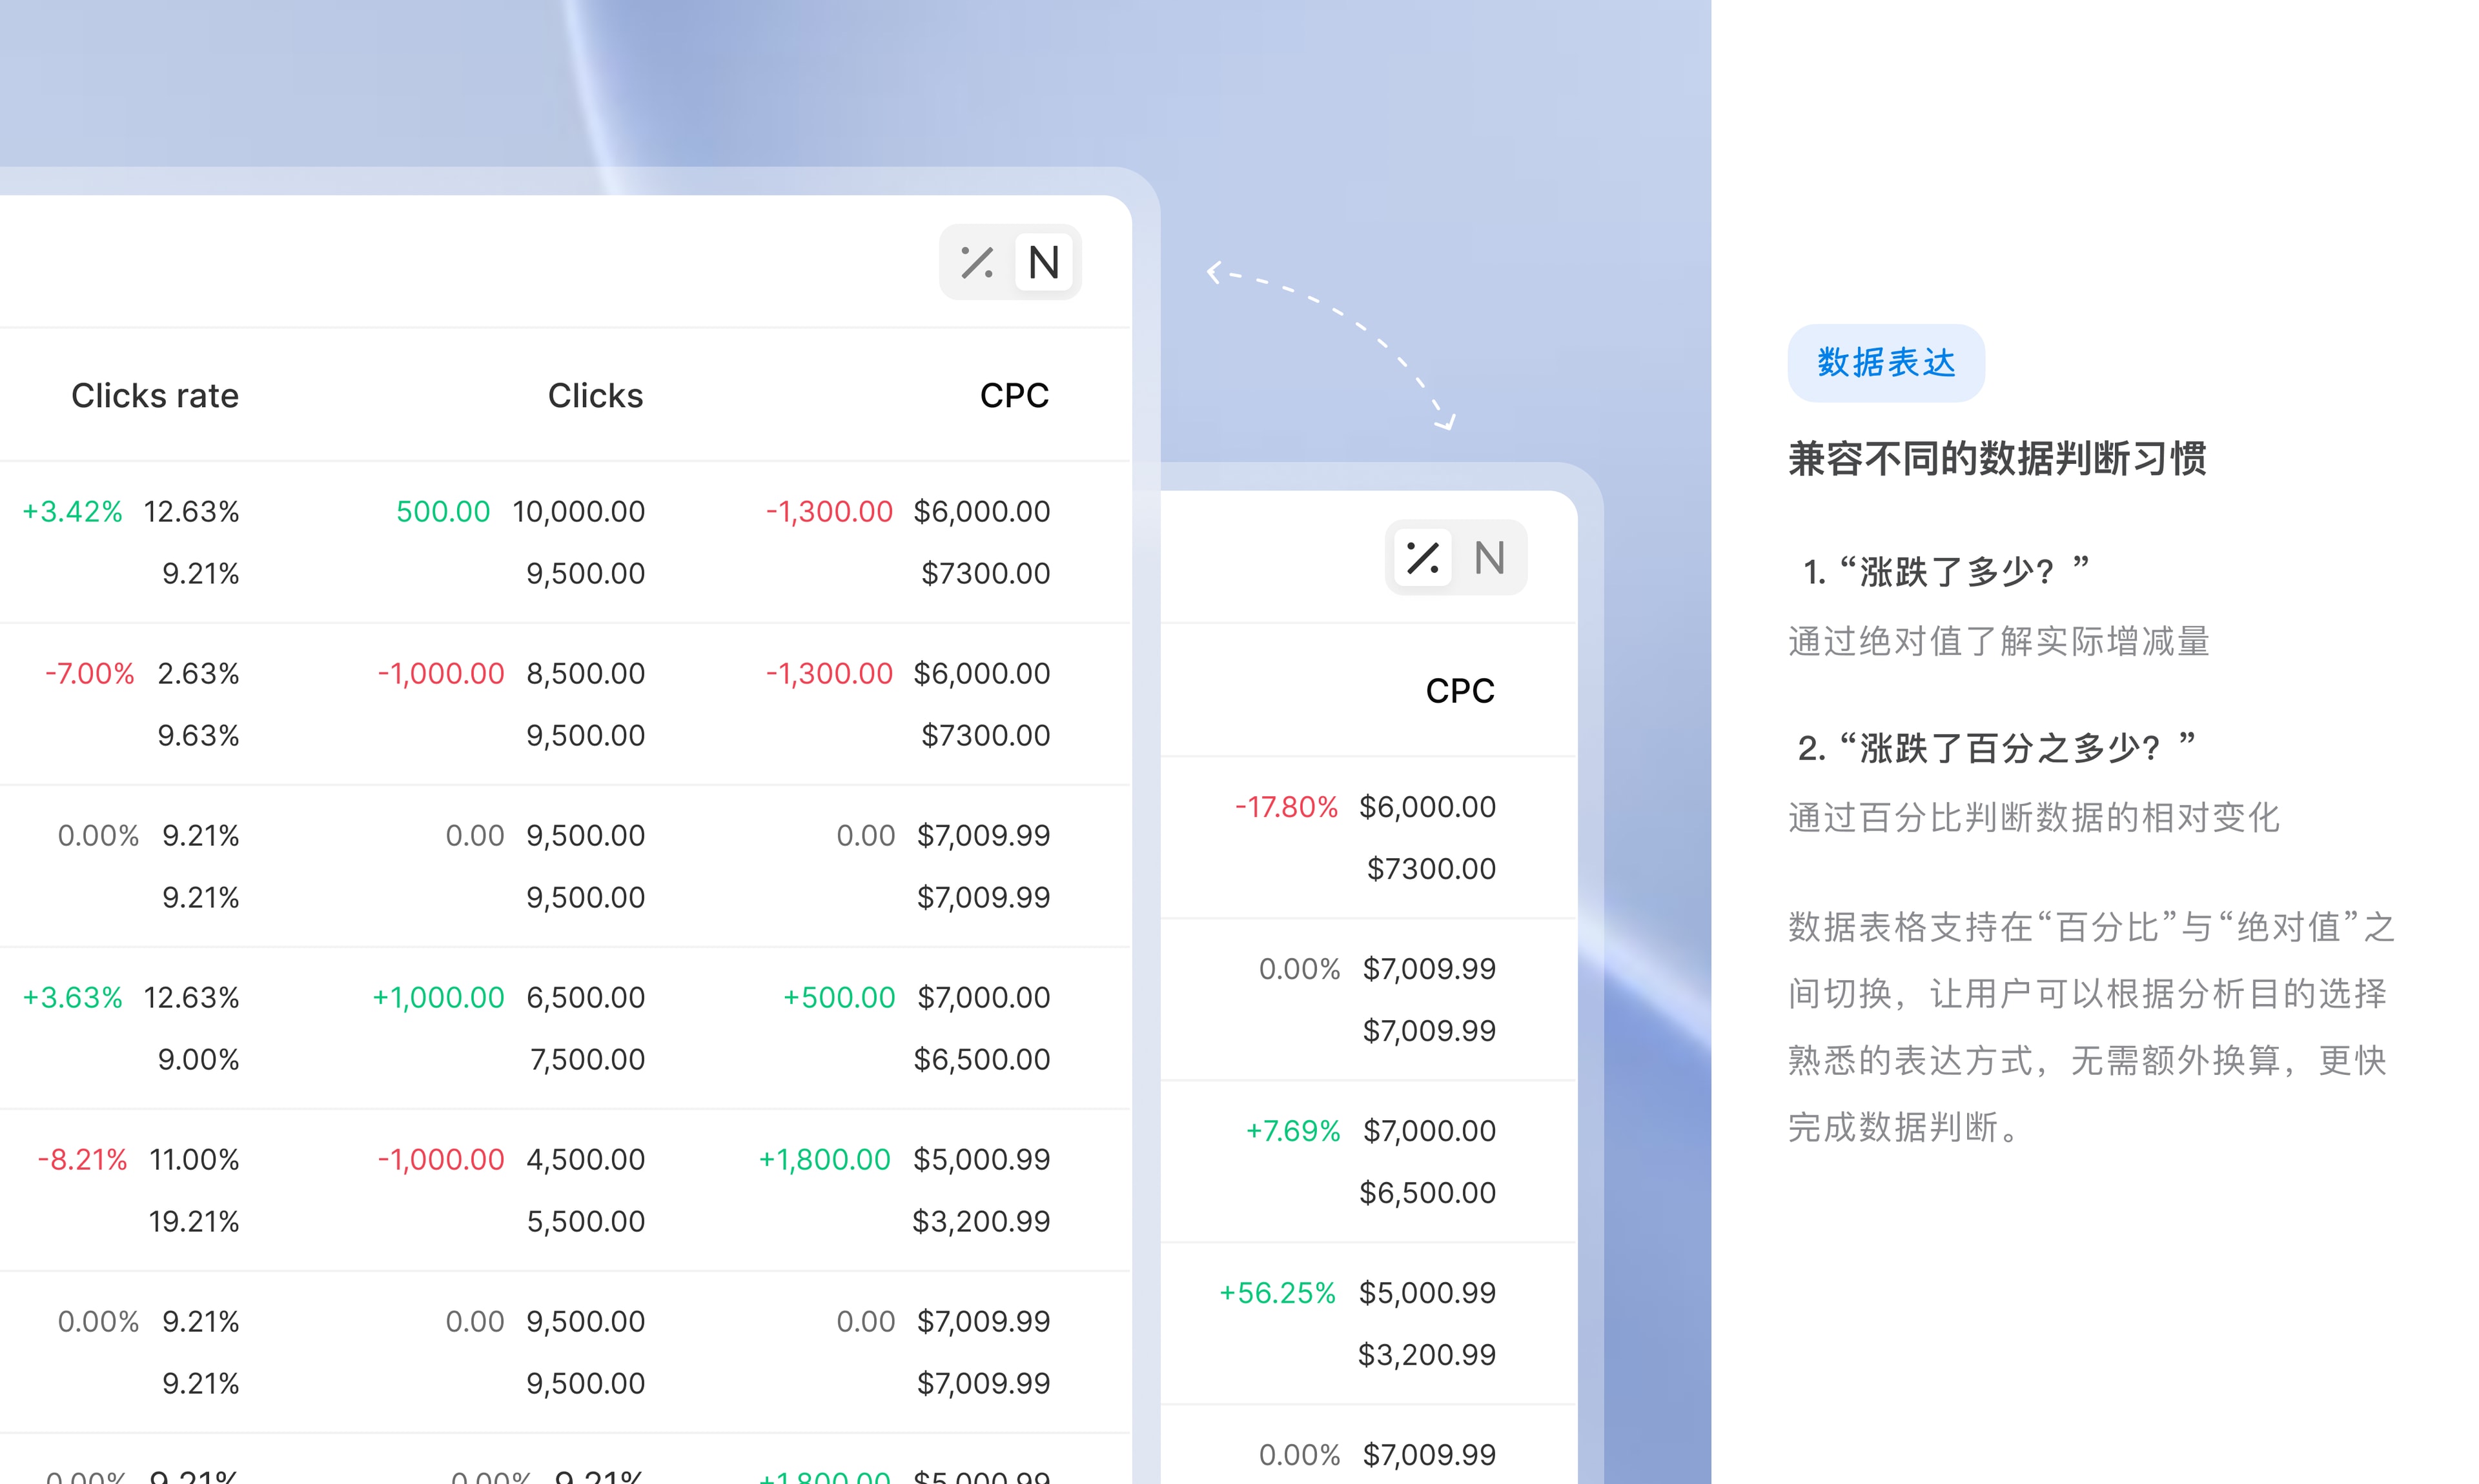The width and height of the screenshot is (2479, 1484).
Task: Select the -7.00% clicks rate change
Action: (x=89, y=673)
